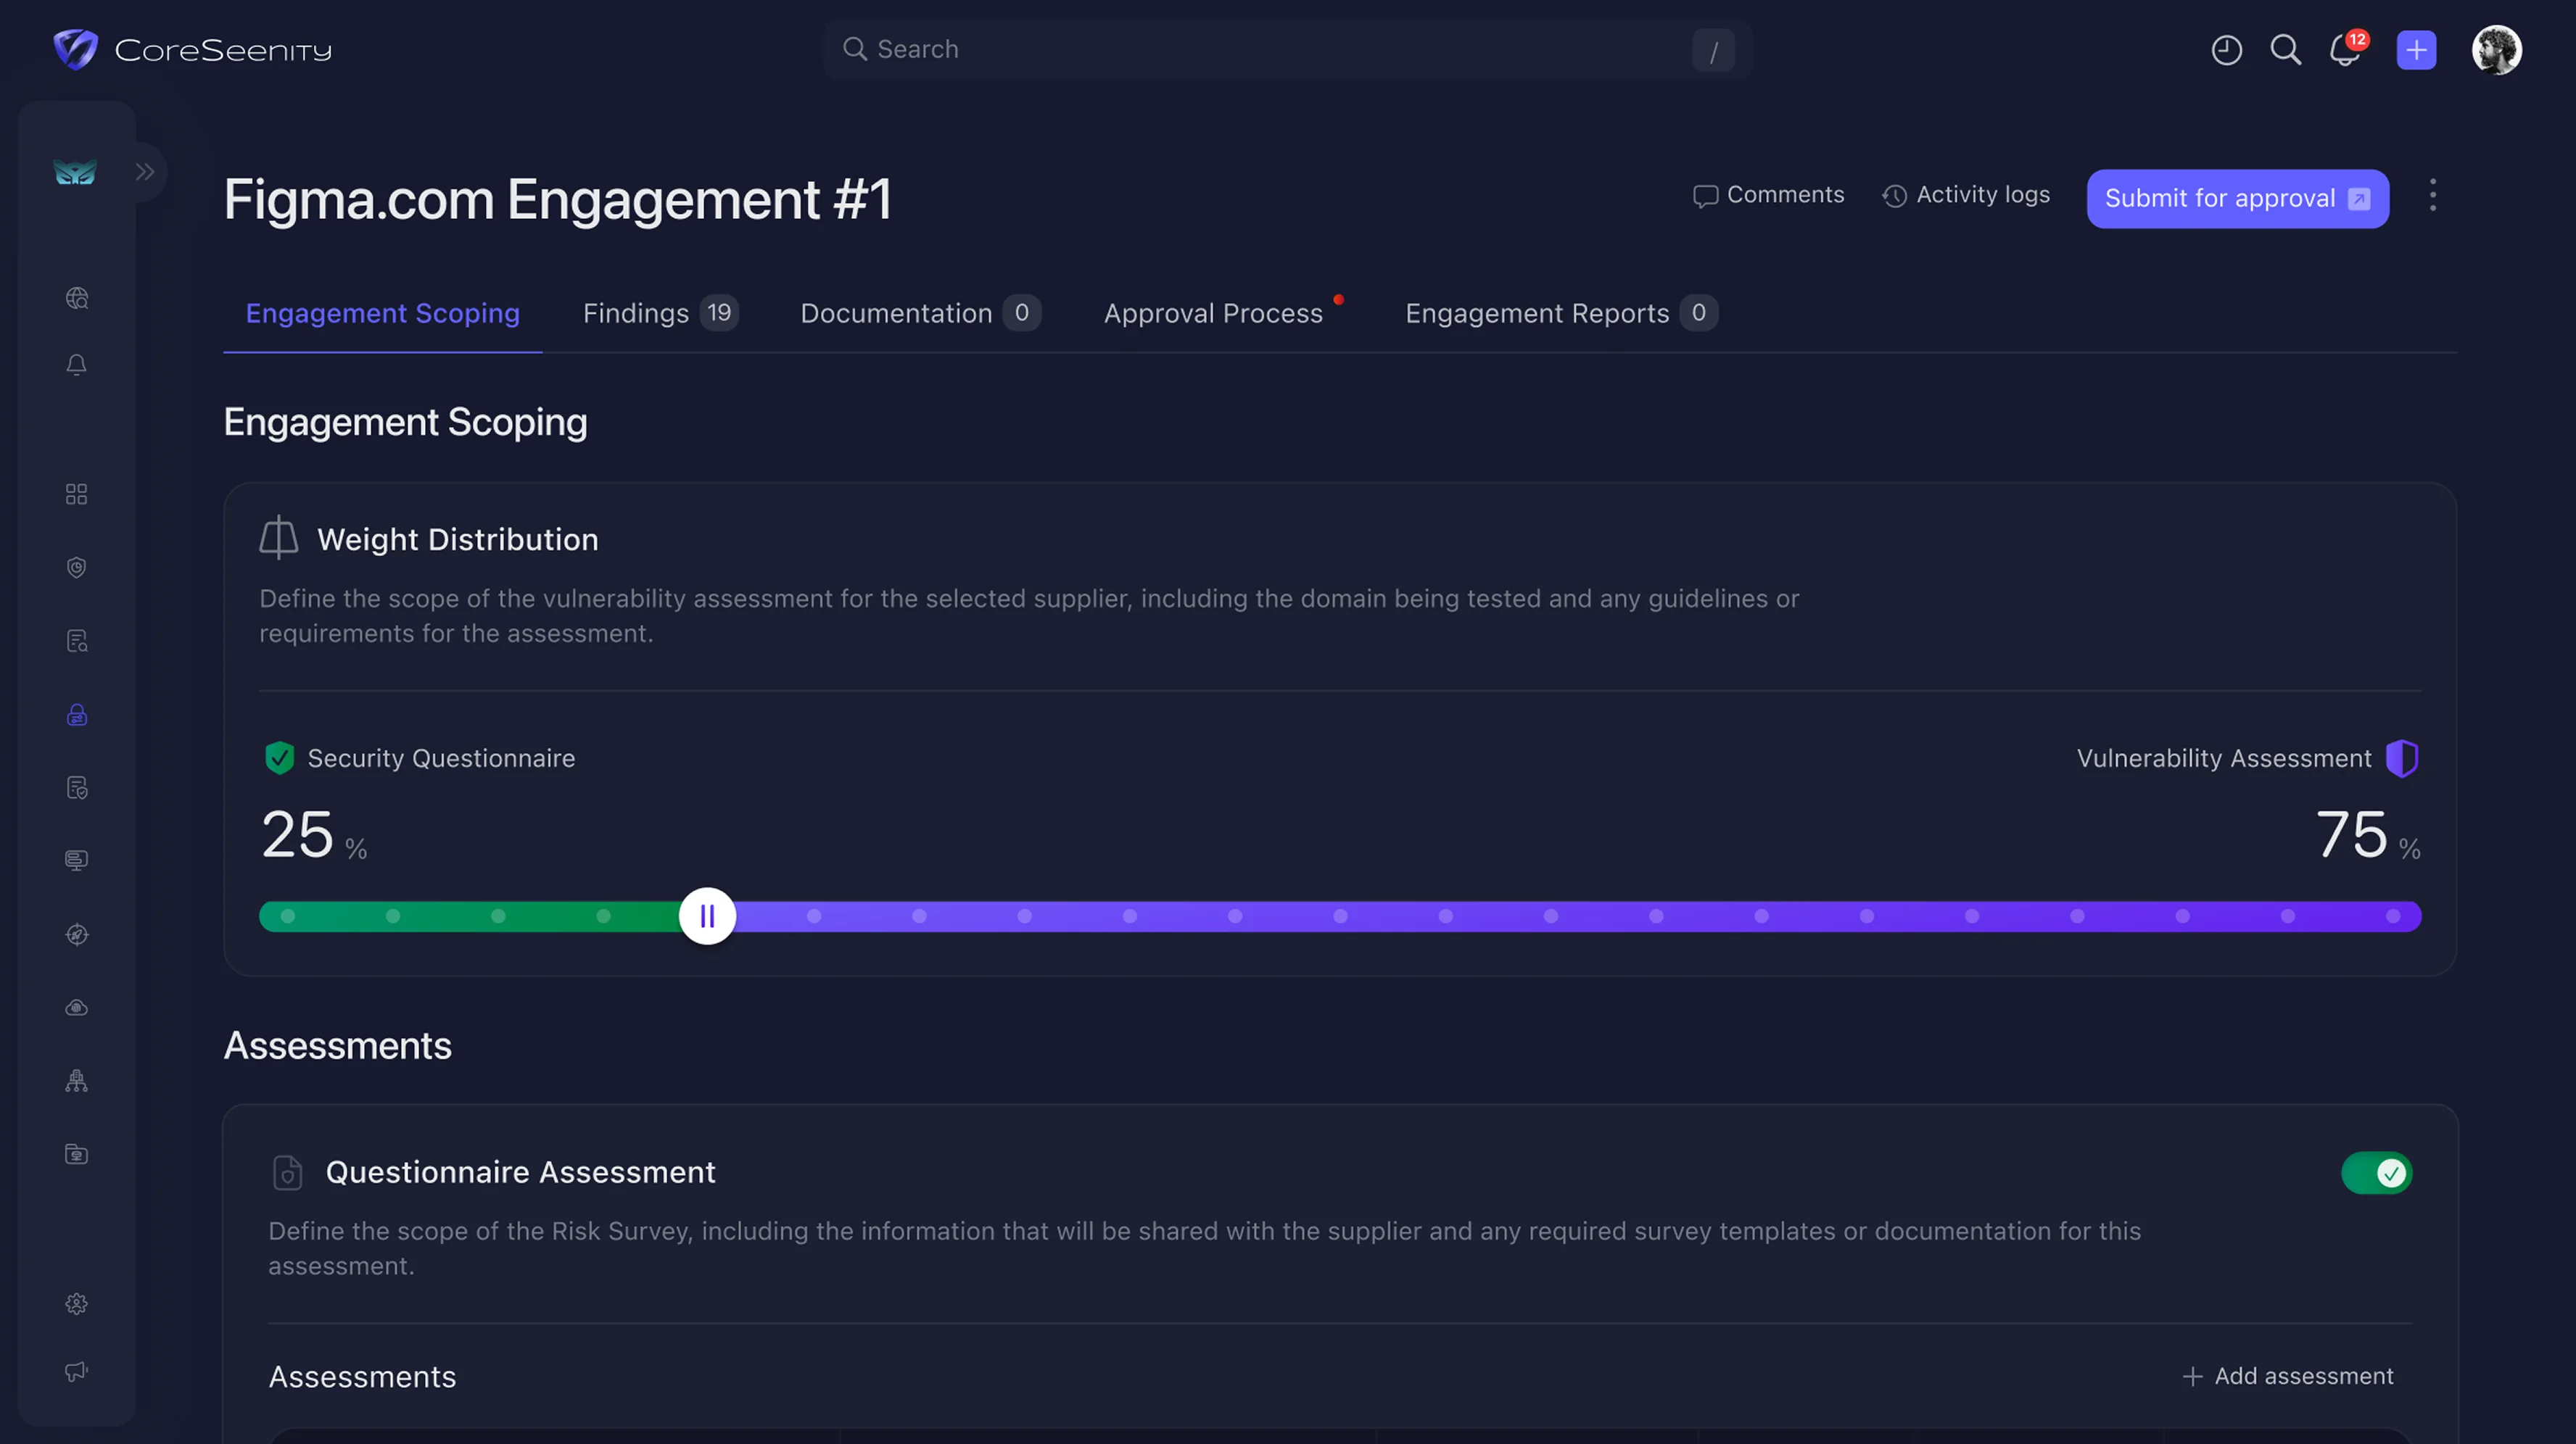The image size is (2576, 1444).
Task: Click the blue plus create button
Action: [x=2416, y=50]
